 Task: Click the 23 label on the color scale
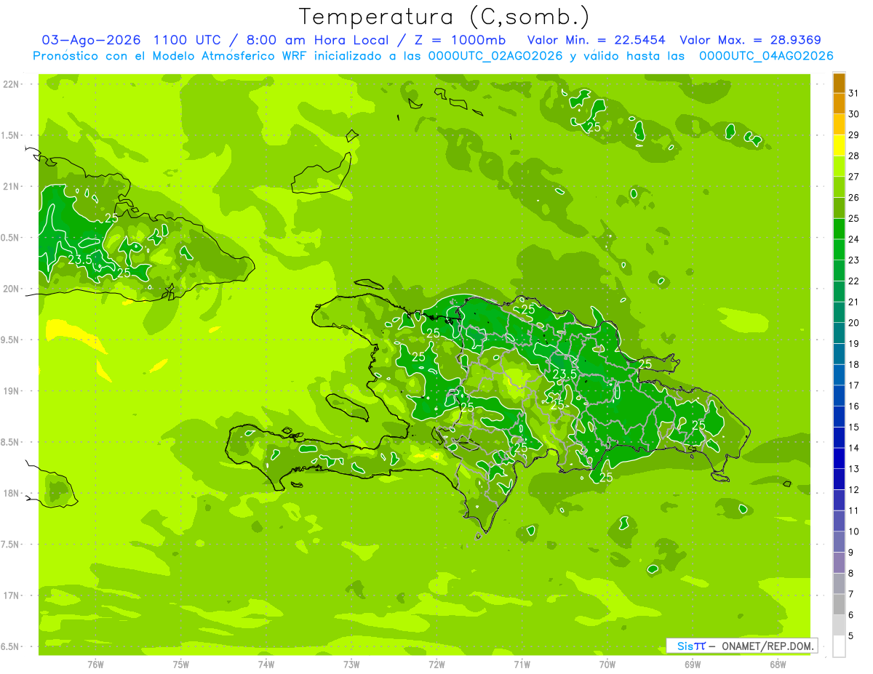[x=853, y=260]
